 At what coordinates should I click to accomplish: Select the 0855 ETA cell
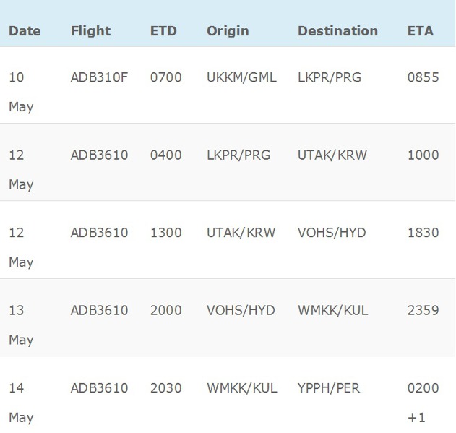pos(423,77)
